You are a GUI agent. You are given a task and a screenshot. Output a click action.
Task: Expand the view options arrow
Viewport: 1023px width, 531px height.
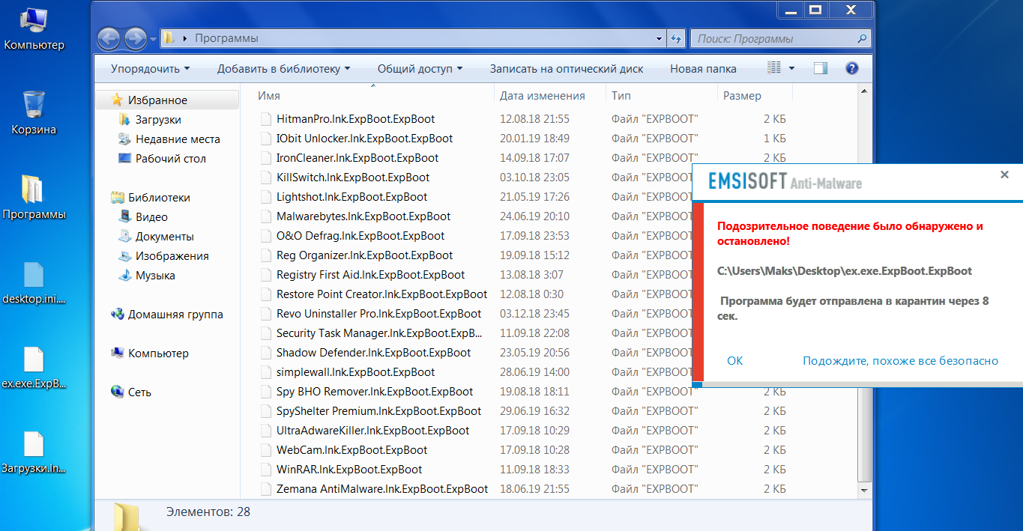pyautogui.click(x=792, y=68)
